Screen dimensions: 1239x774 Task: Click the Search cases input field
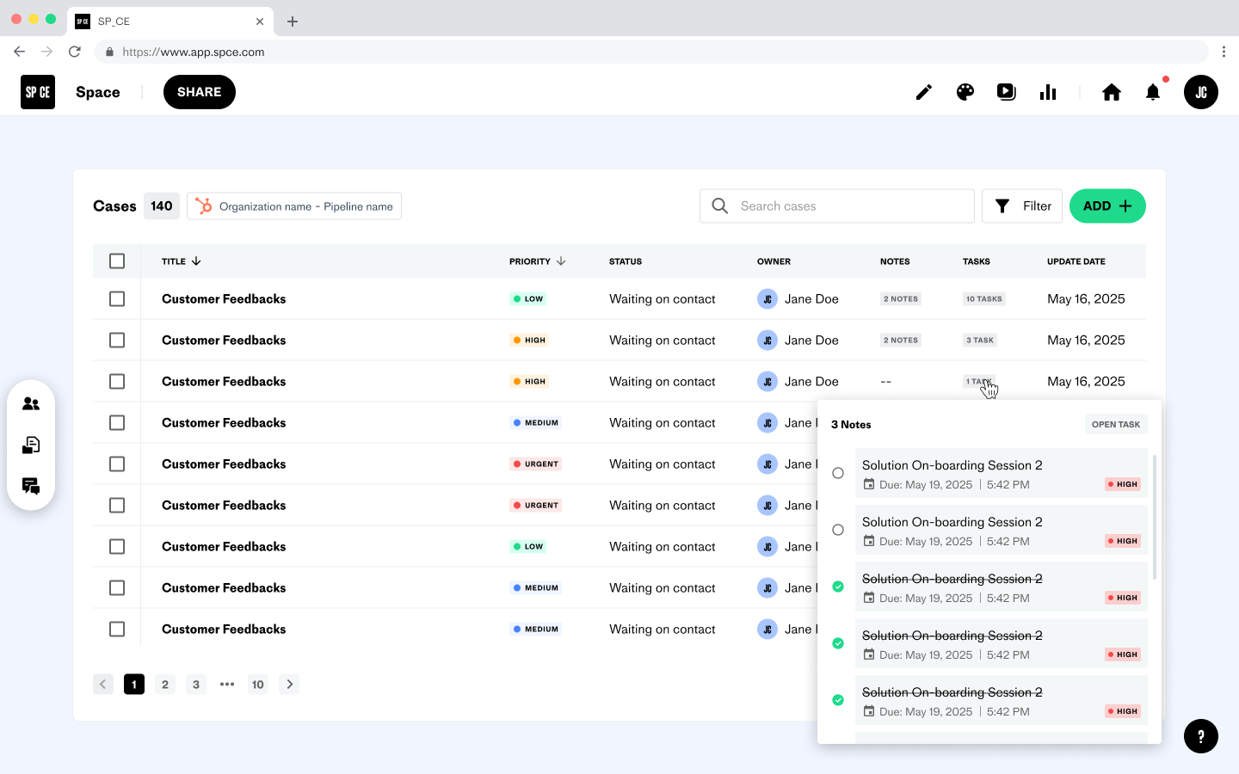coord(848,206)
